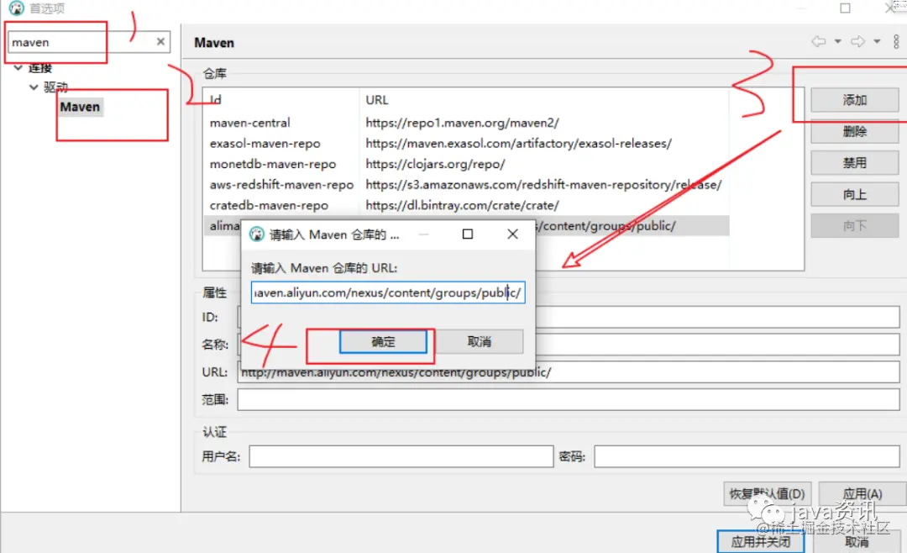
Task: Collapse the 驱动 tree node
Action: [34, 87]
